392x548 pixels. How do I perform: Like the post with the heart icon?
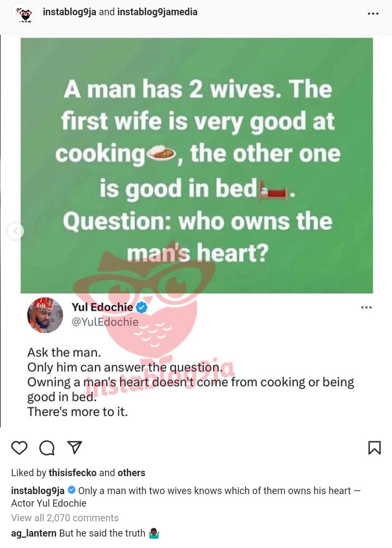tap(19, 448)
